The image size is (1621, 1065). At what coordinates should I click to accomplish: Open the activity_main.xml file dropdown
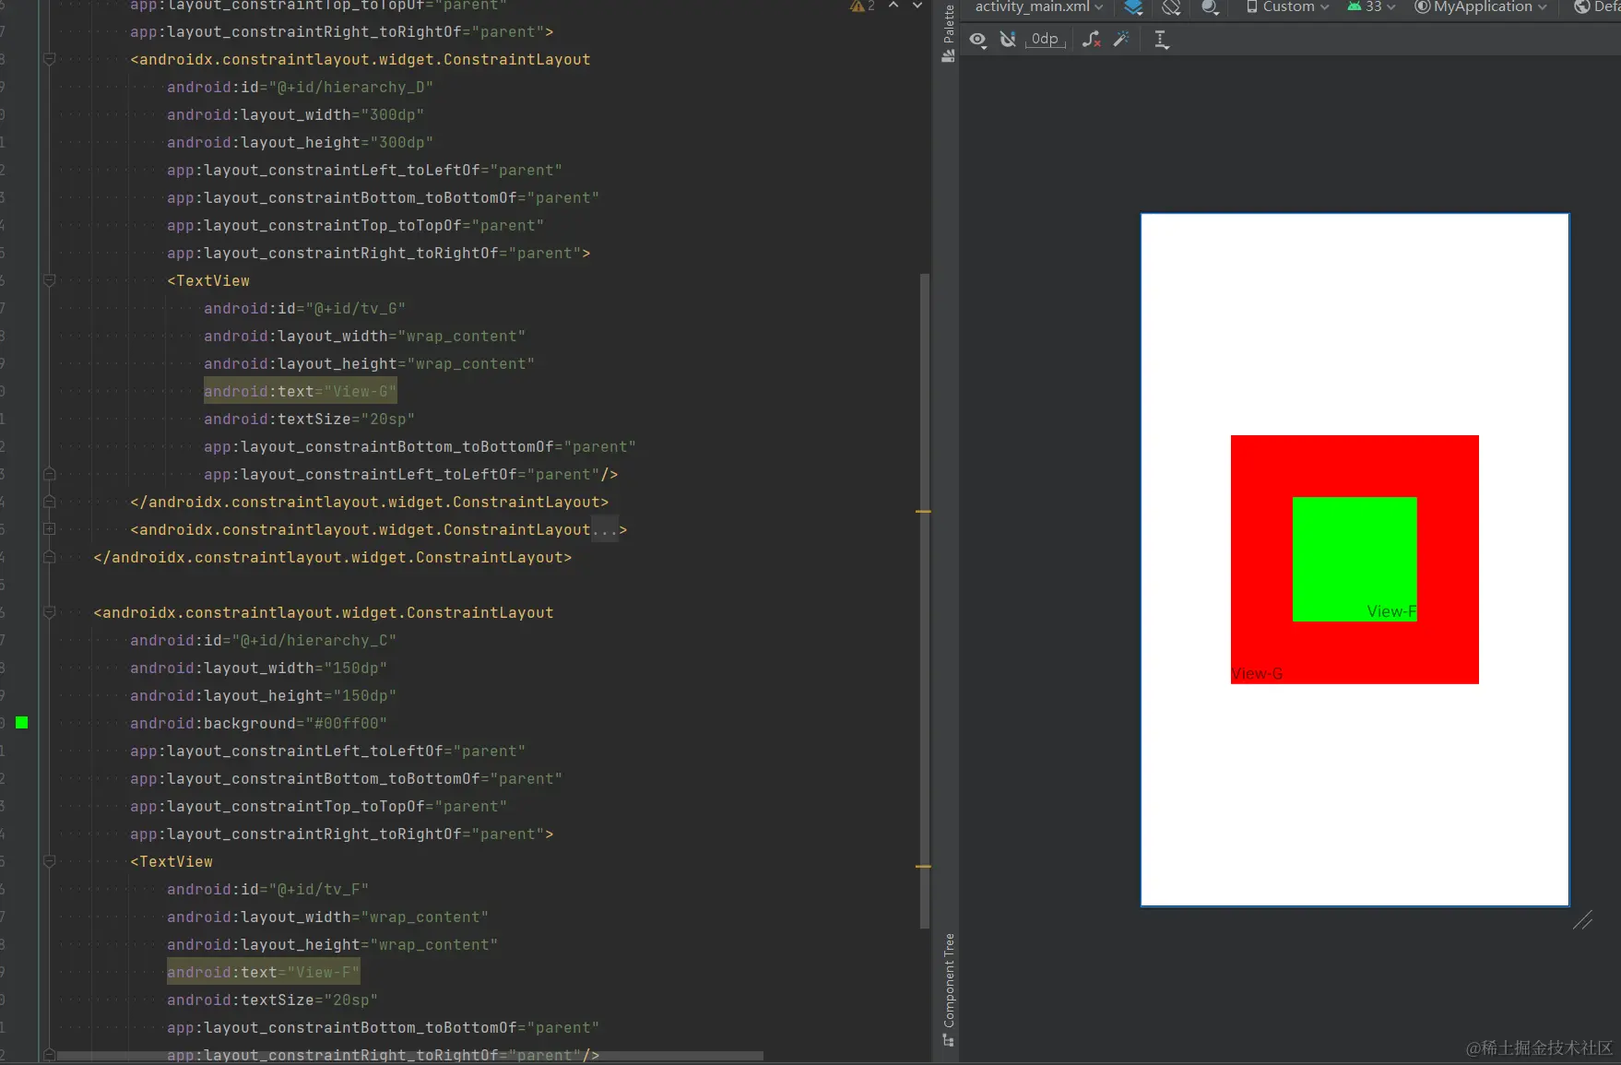(x=1039, y=7)
